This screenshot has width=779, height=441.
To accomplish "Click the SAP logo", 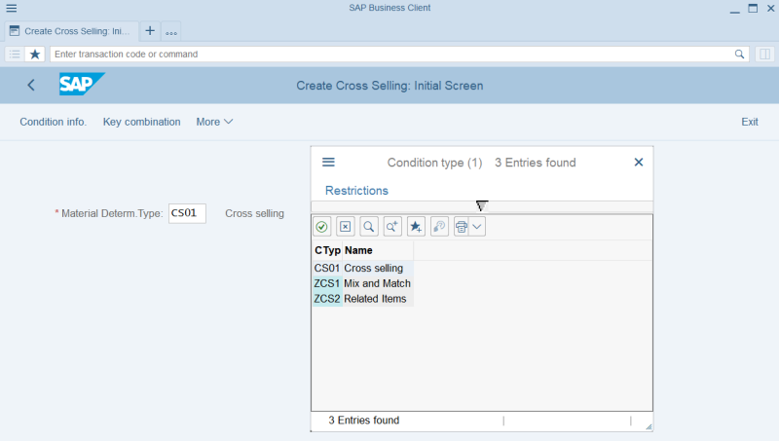I will tap(82, 84).
